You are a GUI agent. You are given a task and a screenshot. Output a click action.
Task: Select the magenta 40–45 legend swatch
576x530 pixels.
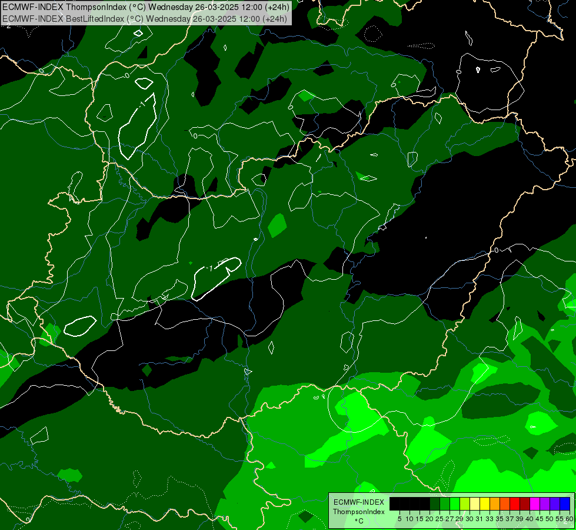coord(535,503)
